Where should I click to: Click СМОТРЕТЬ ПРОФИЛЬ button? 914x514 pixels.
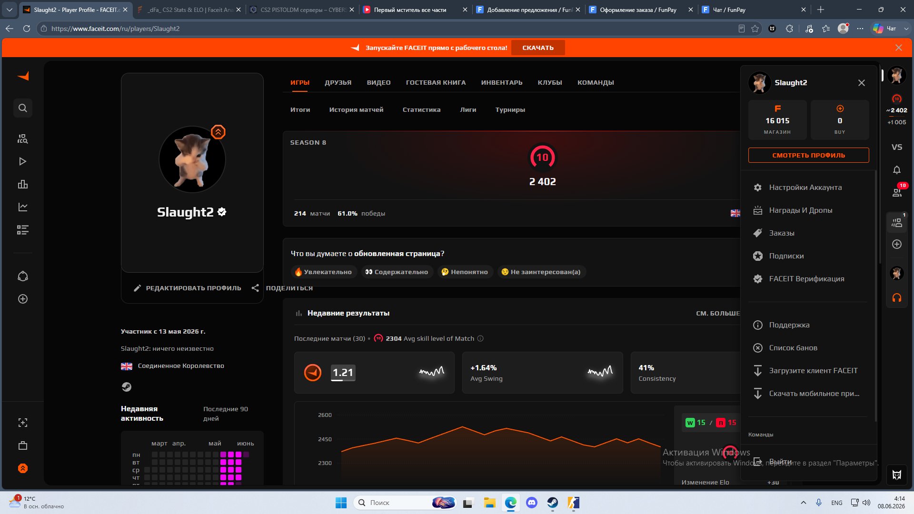808,155
